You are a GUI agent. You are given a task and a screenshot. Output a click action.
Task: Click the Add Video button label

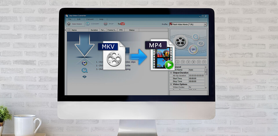[x=77, y=24]
